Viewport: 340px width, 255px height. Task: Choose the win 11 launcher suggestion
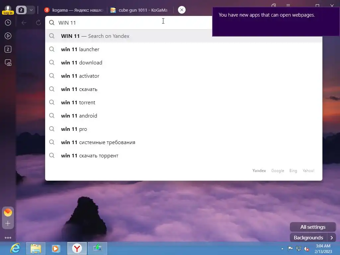pyautogui.click(x=184, y=49)
